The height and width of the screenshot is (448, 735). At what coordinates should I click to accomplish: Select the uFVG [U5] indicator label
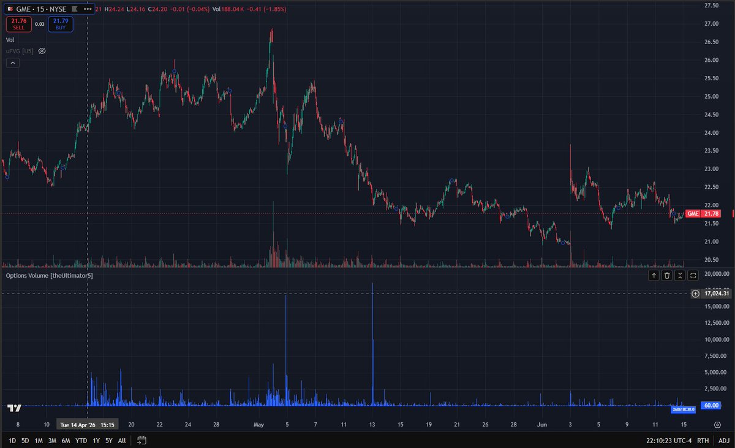point(19,51)
